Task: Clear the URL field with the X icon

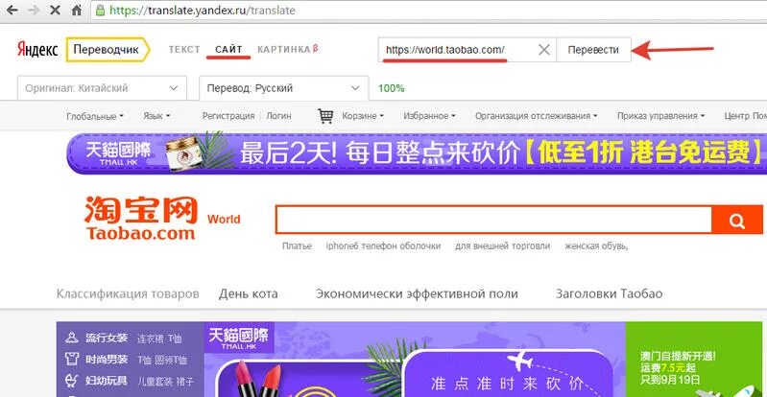Action: pos(544,49)
